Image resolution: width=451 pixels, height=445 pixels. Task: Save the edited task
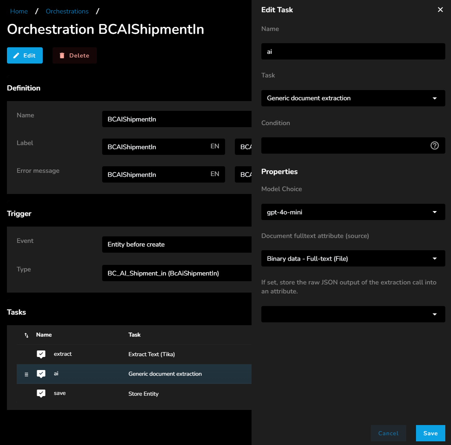click(x=430, y=433)
